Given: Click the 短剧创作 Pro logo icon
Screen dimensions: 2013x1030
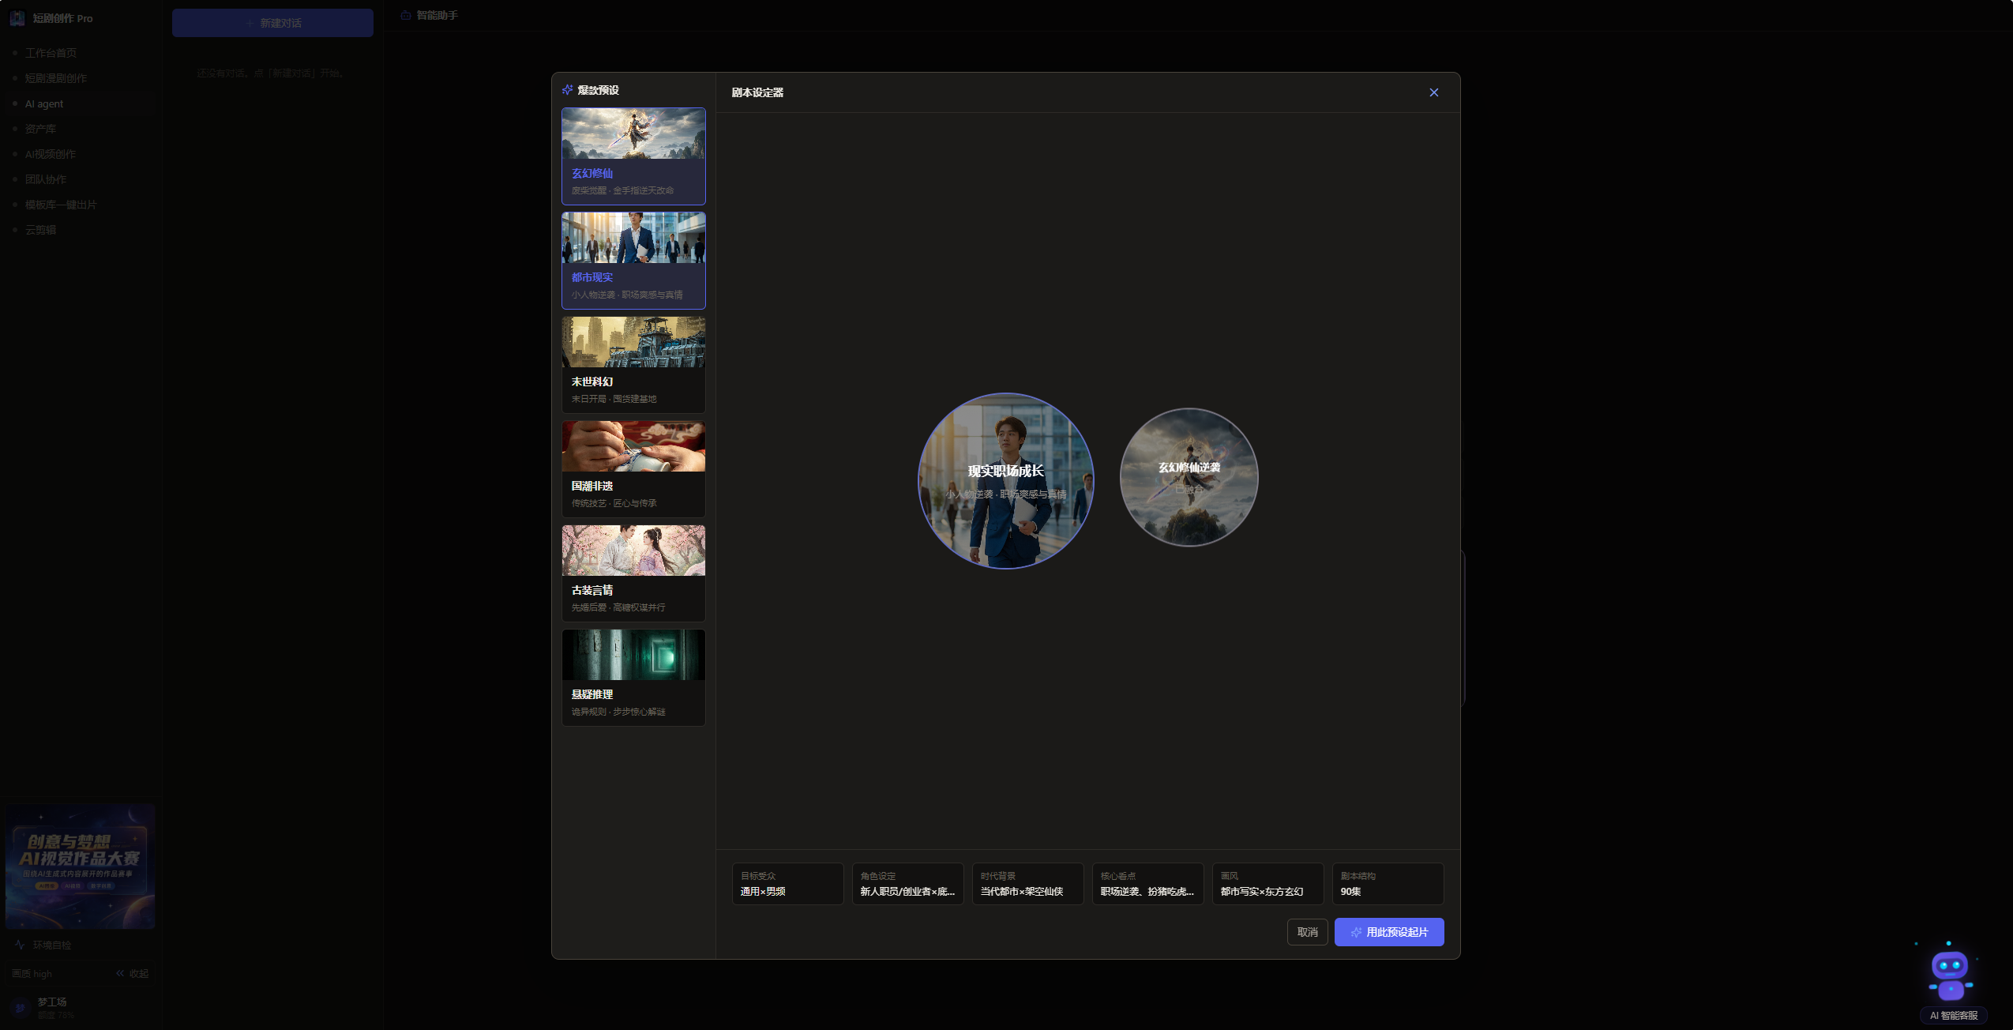Looking at the screenshot, I should click(x=17, y=18).
